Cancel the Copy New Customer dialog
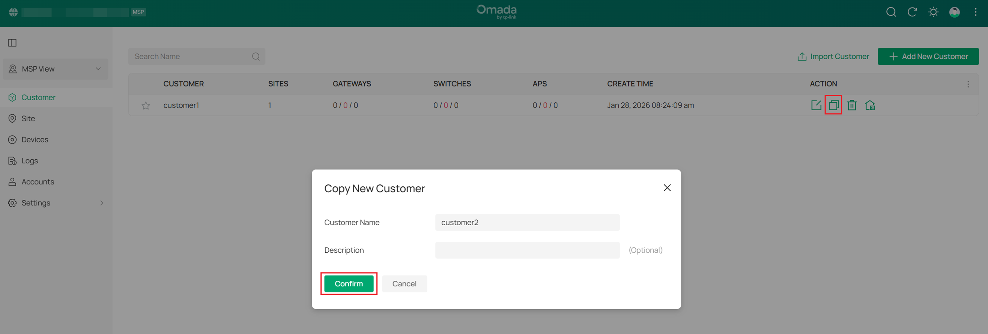The image size is (988, 334). [x=404, y=283]
